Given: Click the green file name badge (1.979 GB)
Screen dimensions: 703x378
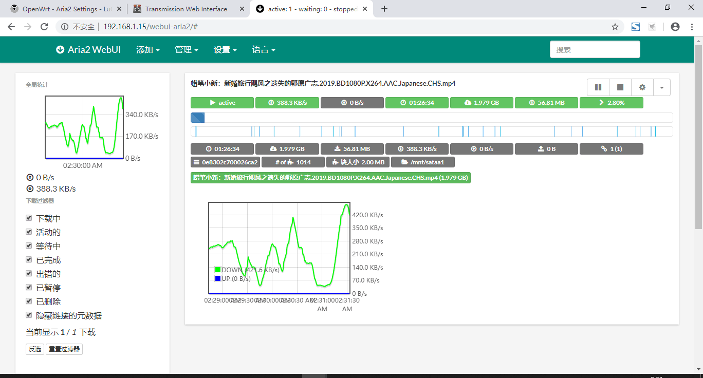Looking at the screenshot, I should 330,178.
